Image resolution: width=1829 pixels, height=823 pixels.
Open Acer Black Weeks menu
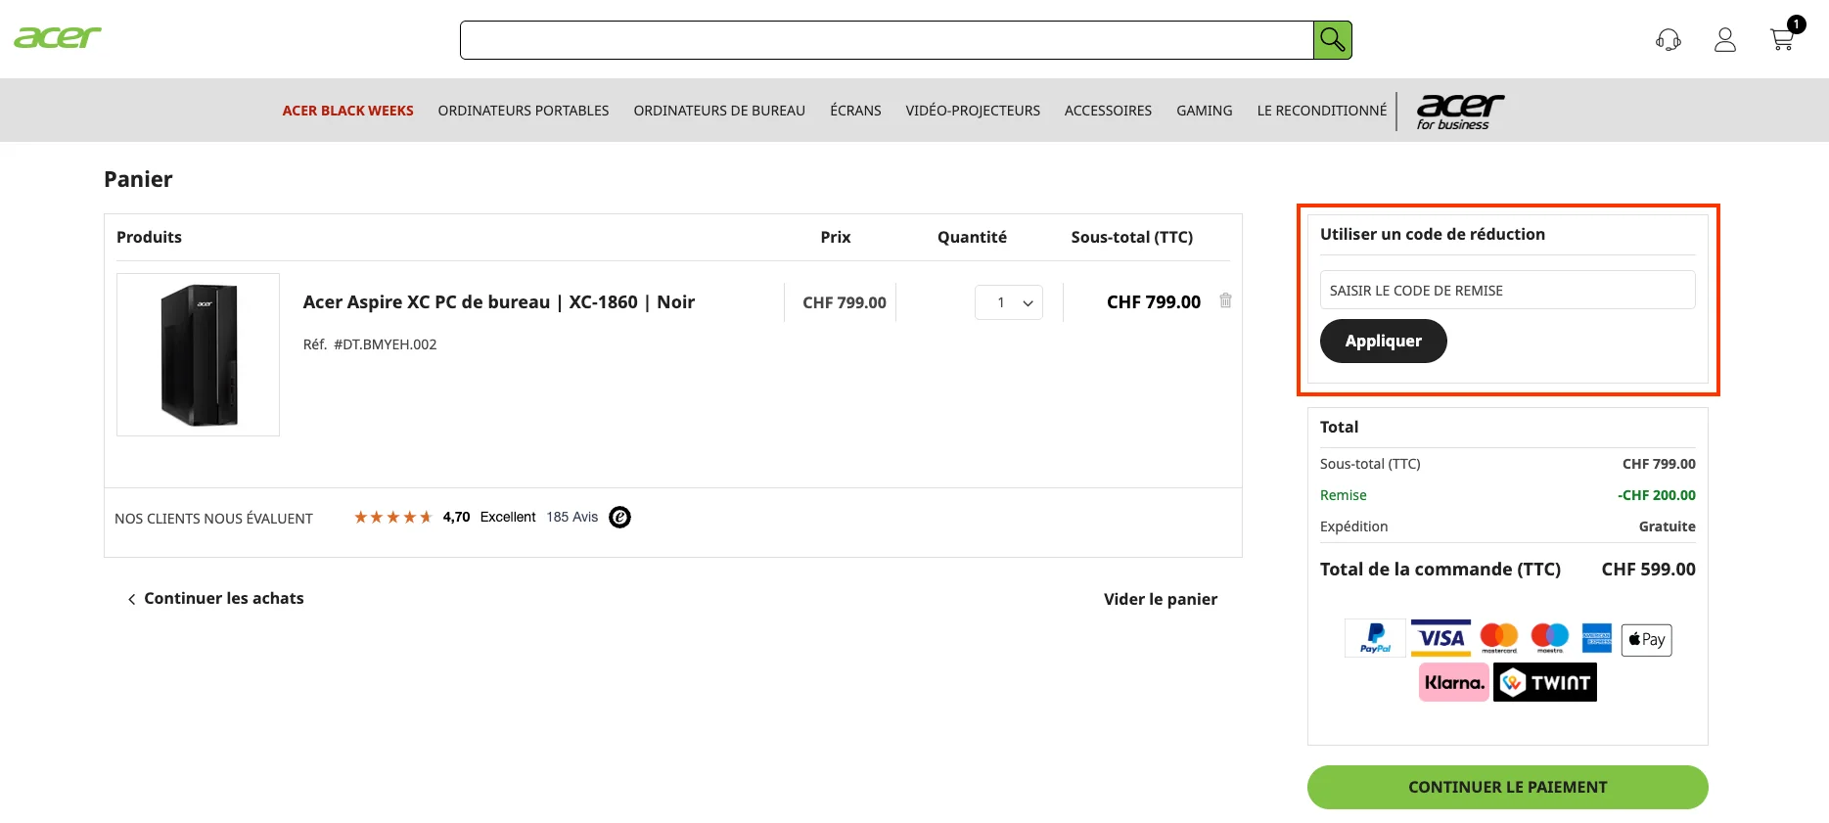point(348,111)
